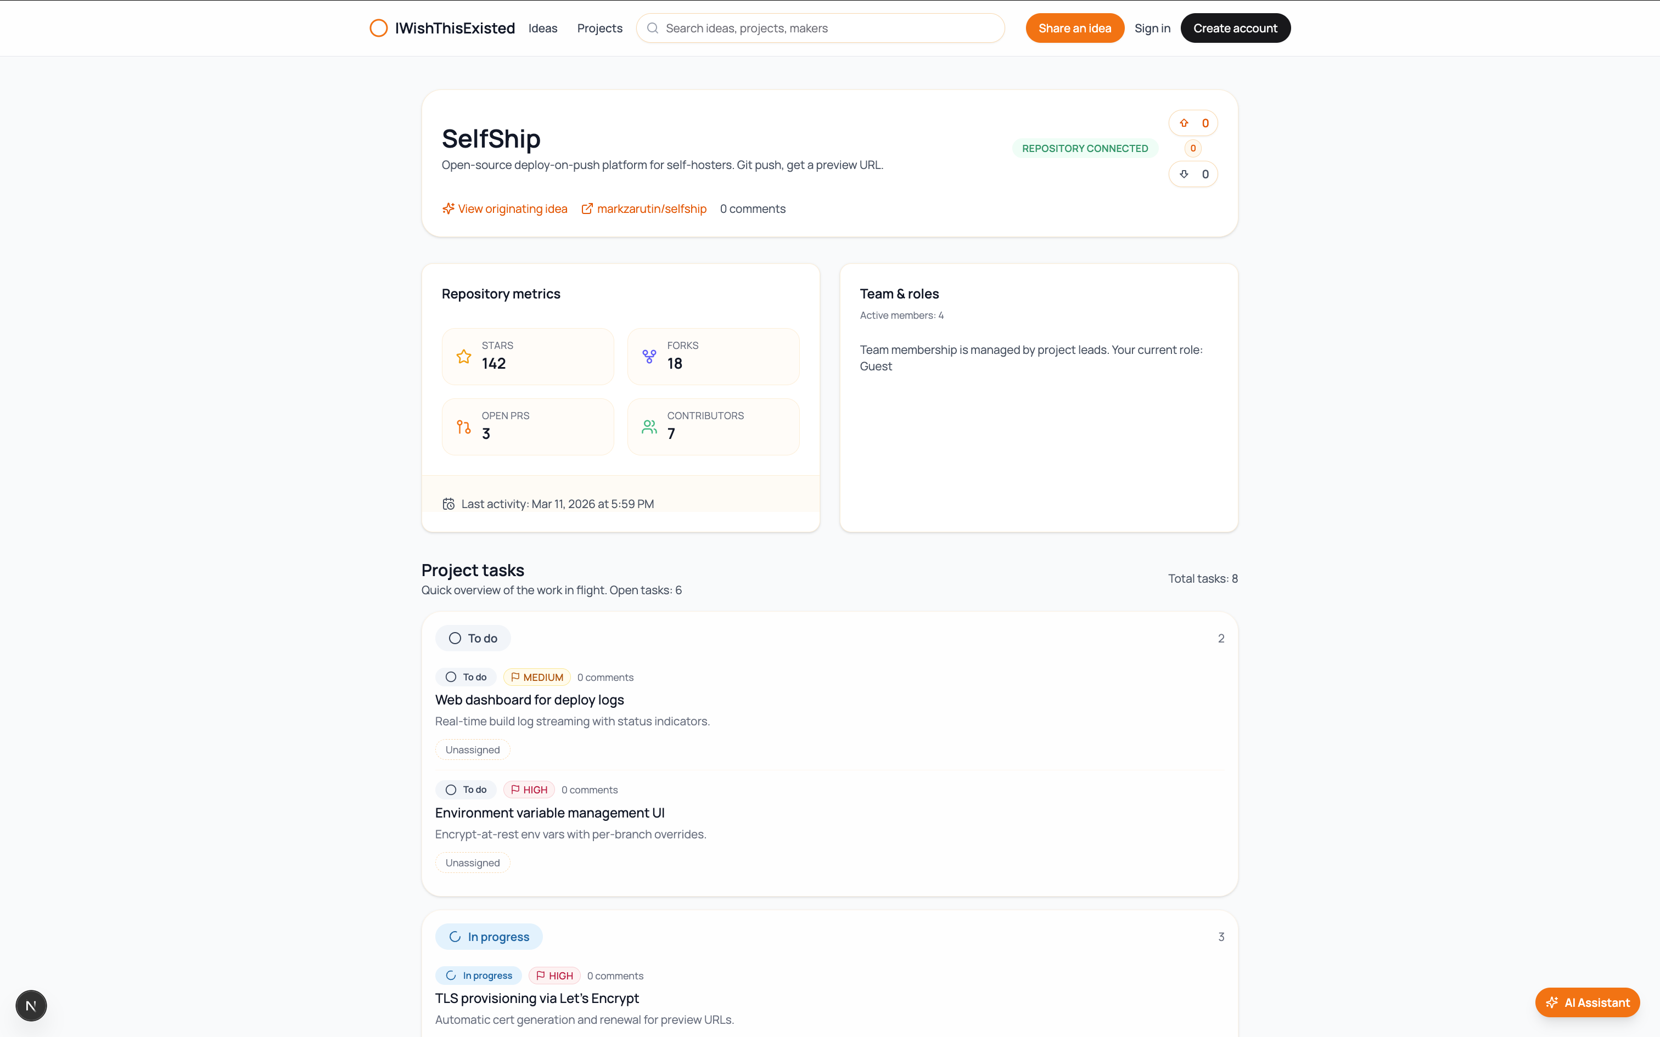Toggle the In progress spinner on TLS task

point(451,976)
